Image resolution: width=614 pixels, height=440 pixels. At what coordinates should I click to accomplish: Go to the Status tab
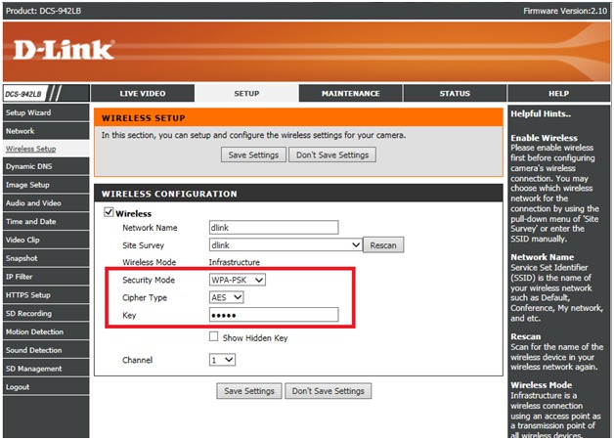454,94
